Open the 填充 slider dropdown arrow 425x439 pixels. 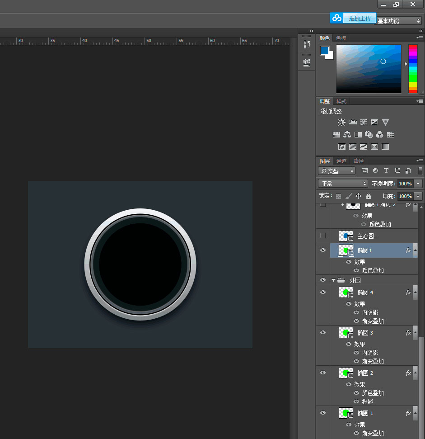418,196
